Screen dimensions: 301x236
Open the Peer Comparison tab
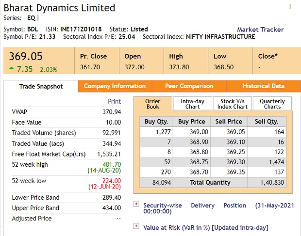coord(189,86)
